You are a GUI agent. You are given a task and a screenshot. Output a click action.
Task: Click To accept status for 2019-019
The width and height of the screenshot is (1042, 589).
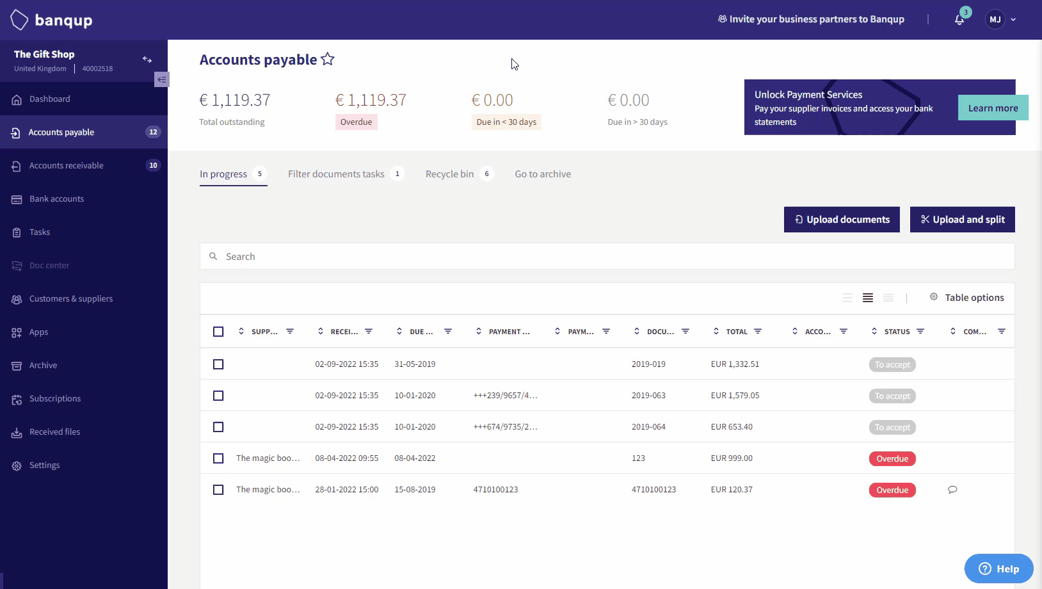[x=892, y=365]
